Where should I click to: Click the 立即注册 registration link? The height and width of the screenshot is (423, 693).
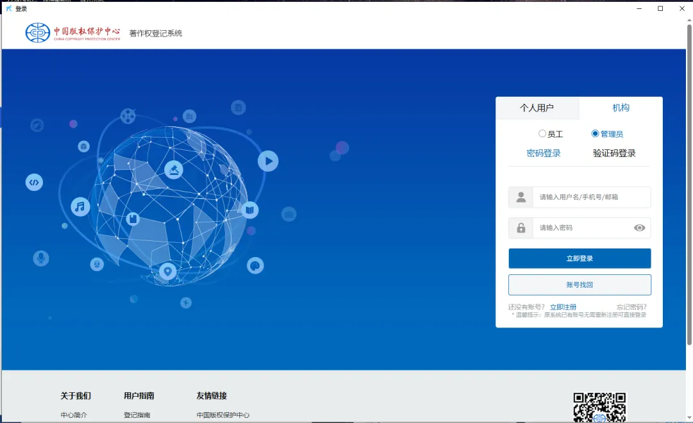coord(563,307)
